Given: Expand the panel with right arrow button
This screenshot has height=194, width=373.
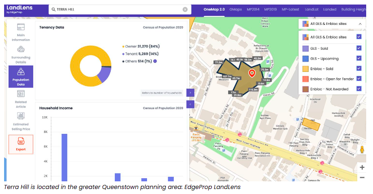Looking at the screenshot, I should (x=190, y=93).
